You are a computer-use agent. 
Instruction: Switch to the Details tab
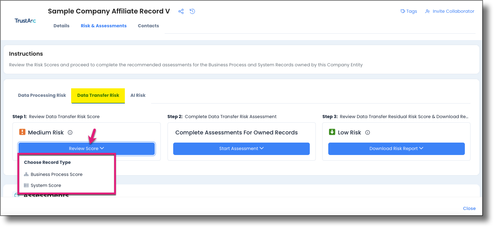pyautogui.click(x=62, y=26)
